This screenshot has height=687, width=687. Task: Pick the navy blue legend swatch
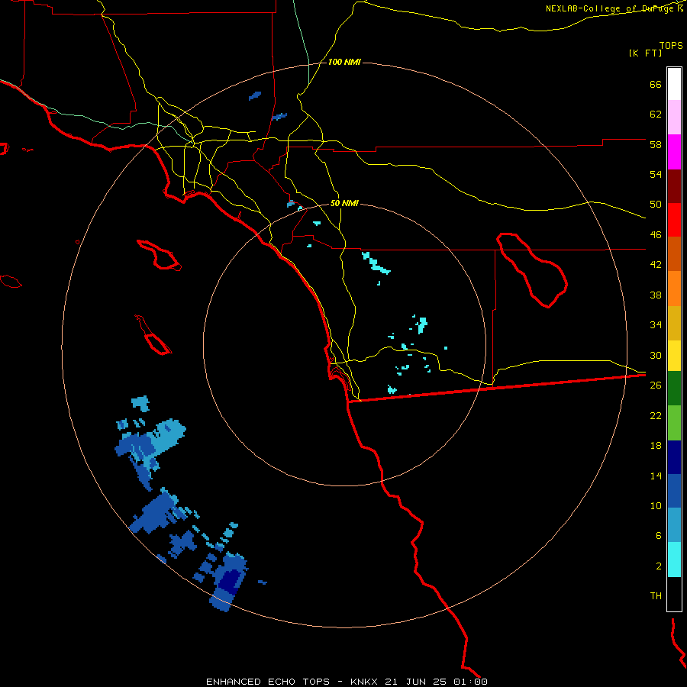(x=674, y=457)
